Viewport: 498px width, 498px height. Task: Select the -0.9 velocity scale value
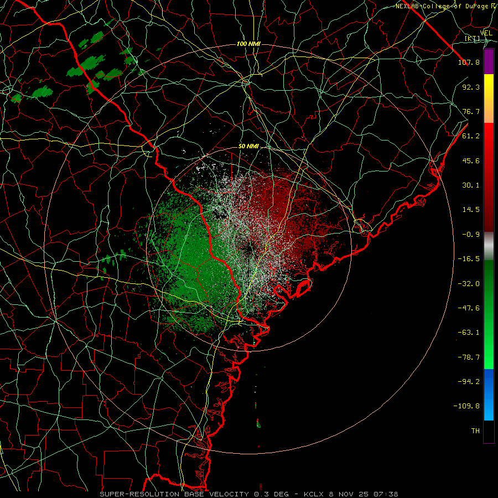point(471,235)
